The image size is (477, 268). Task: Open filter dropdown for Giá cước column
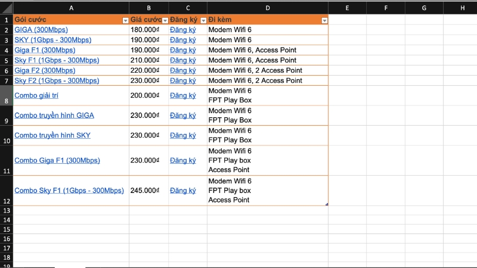click(164, 20)
